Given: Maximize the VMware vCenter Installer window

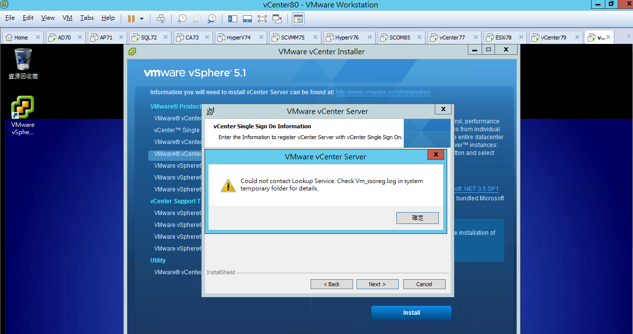Looking at the screenshot, I should click(489, 50).
